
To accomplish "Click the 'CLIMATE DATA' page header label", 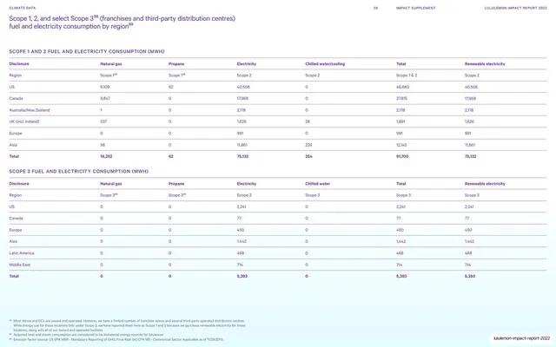I will click(22, 8).
